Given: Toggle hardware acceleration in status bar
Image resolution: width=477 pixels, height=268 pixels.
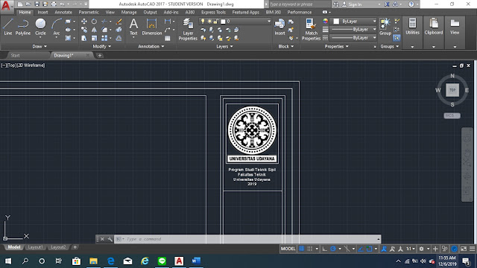Looking at the screenshot, I should click(x=454, y=249).
